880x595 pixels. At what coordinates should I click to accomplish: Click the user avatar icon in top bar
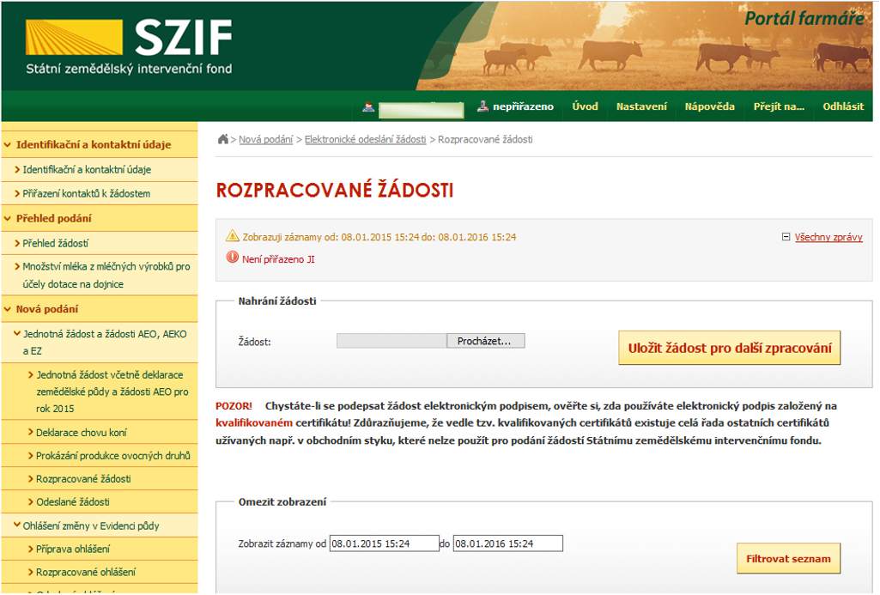click(368, 106)
